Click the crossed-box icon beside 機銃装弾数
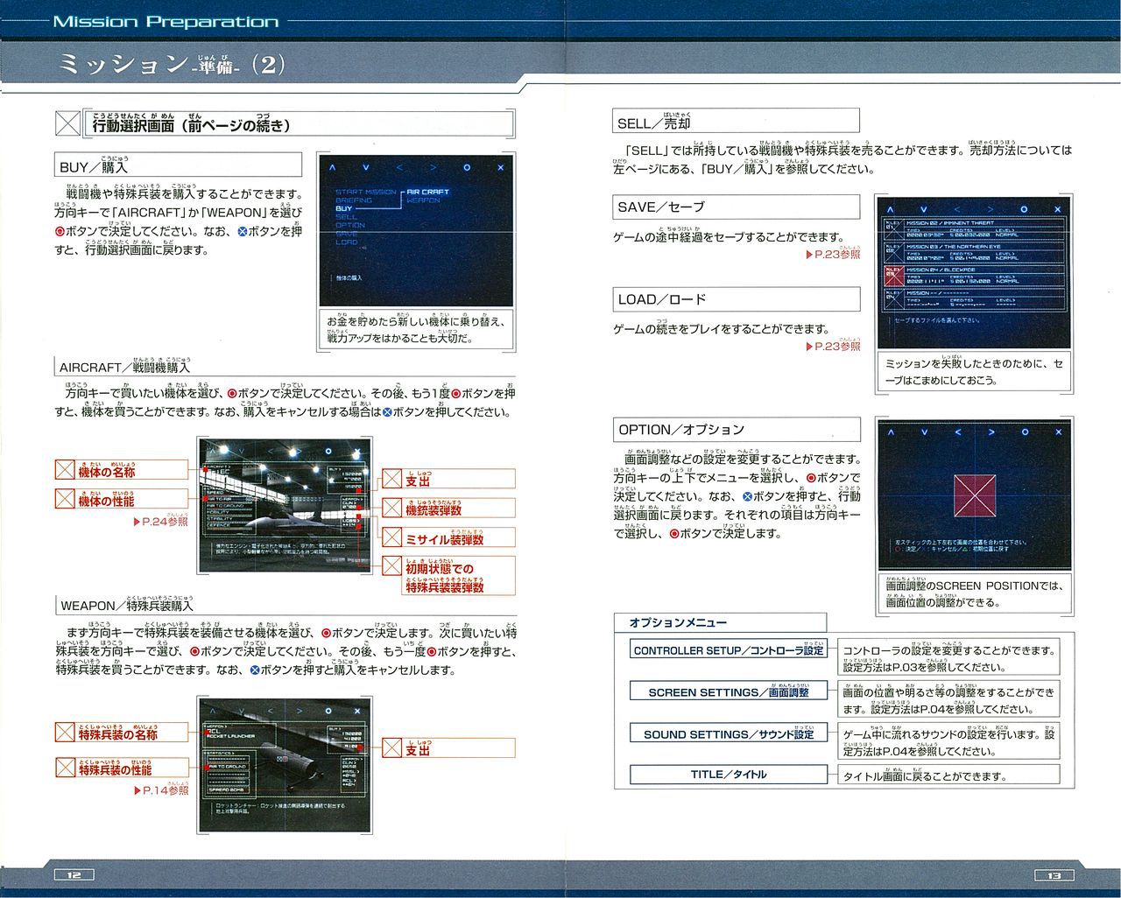Viewport: 1121px width, 898px height. point(391,508)
